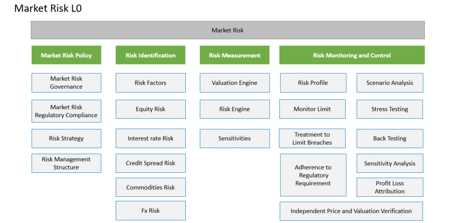Screen dimensions: 456x223
Task: Select Independent Price and Valuation Verification box
Action: coord(351,211)
